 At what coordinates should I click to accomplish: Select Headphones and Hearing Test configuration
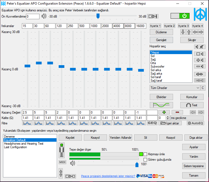[x=30, y=144]
